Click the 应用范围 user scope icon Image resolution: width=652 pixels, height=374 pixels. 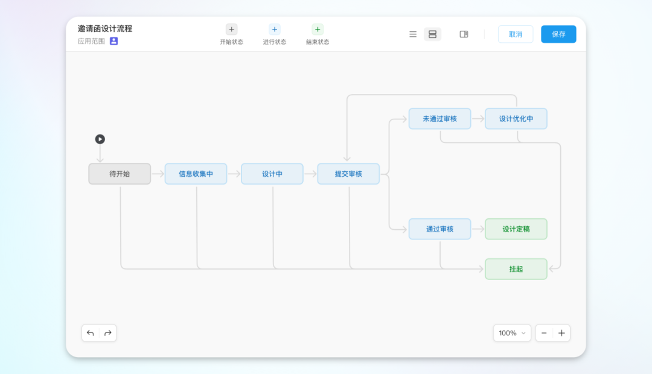pos(113,41)
